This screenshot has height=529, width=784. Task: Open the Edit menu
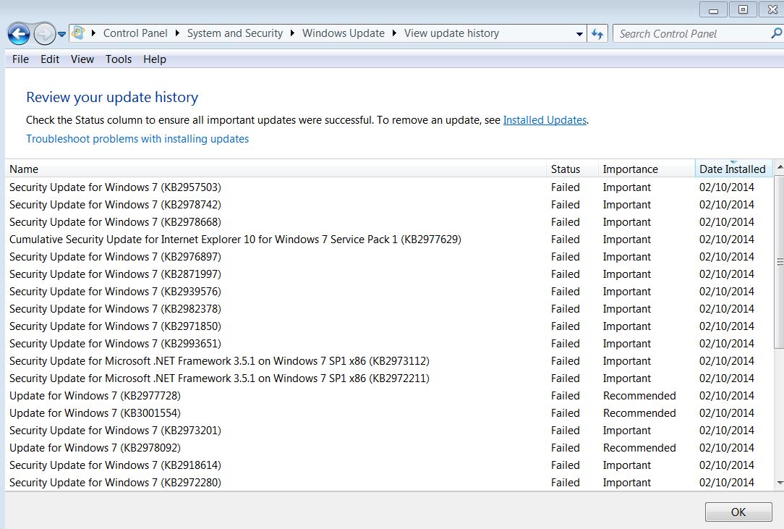pos(50,59)
